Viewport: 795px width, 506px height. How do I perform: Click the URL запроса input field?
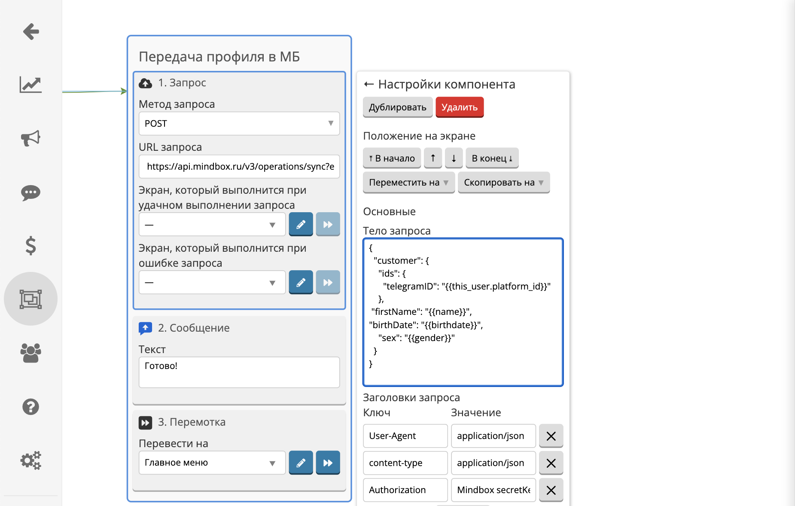pyautogui.click(x=239, y=167)
